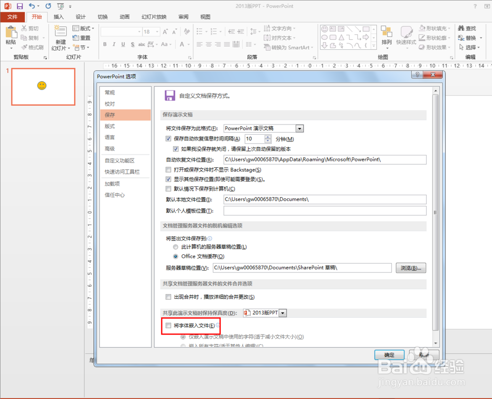492x399 pixels.
Task: Switch to the Animations (动画) tab
Action: tap(124, 17)
